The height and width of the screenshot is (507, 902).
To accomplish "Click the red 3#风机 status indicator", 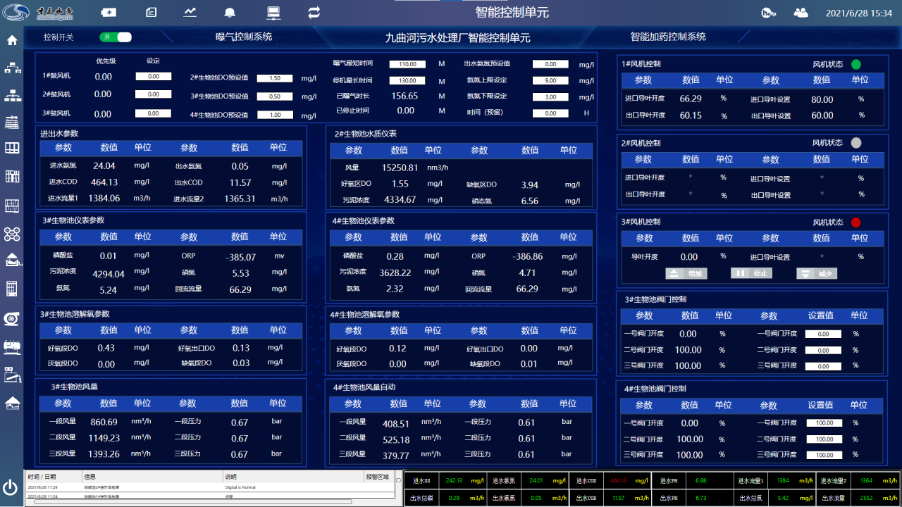I will [x=856, y=223].
